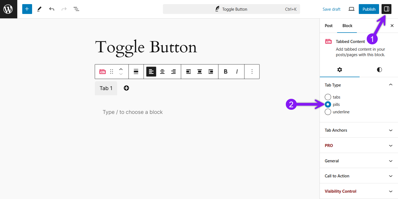Align the tabs to the left
This screenshot has height=199, width=398.
click(x=151, y=71)
